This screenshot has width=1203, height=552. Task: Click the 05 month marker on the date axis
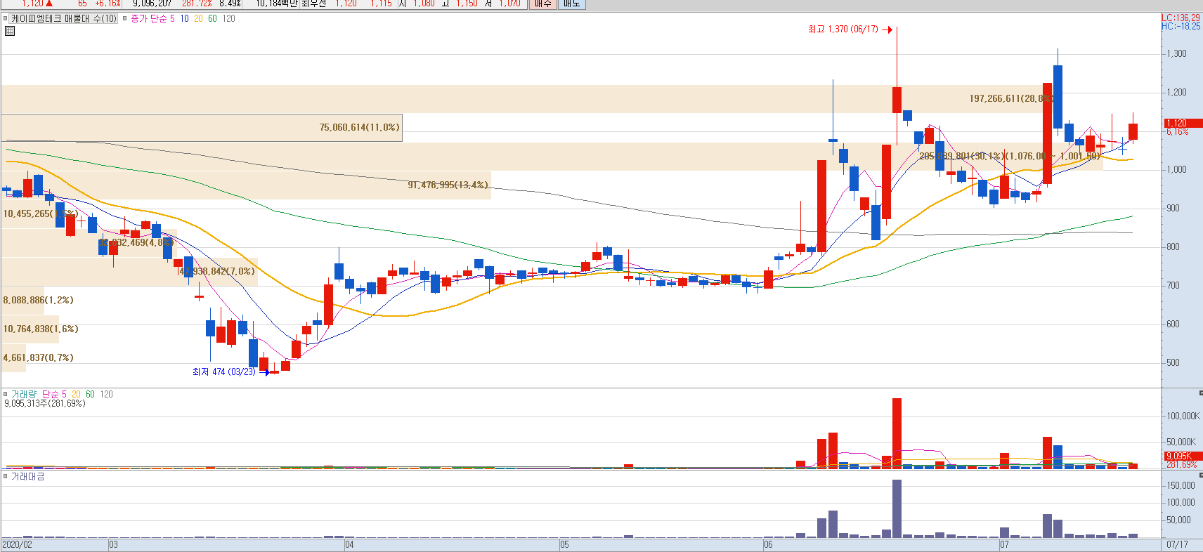coord(564,544)
